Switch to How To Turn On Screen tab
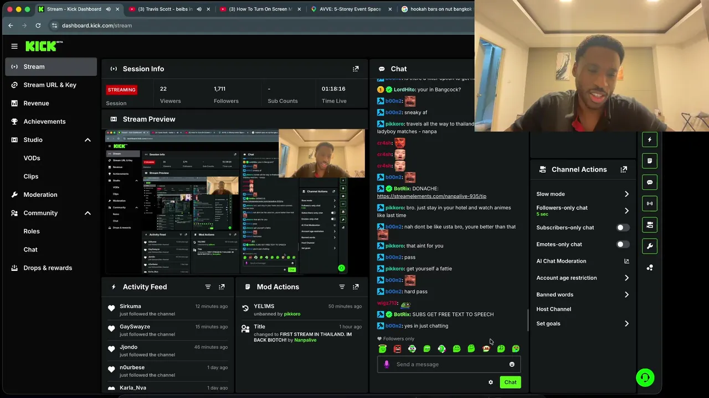Screen dimensions: 709x398 [260, 9]
